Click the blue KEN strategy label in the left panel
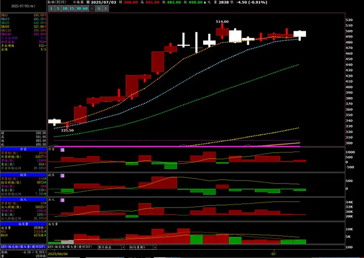 click(x=24, y=247)
